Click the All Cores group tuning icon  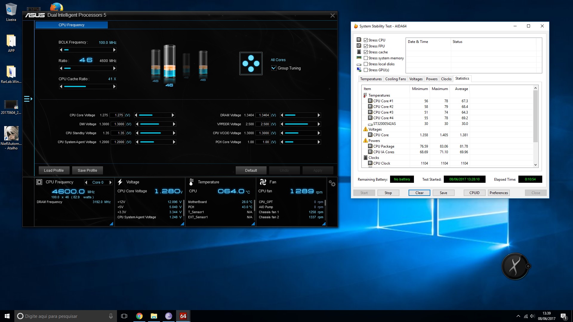(x=251, y=64)
